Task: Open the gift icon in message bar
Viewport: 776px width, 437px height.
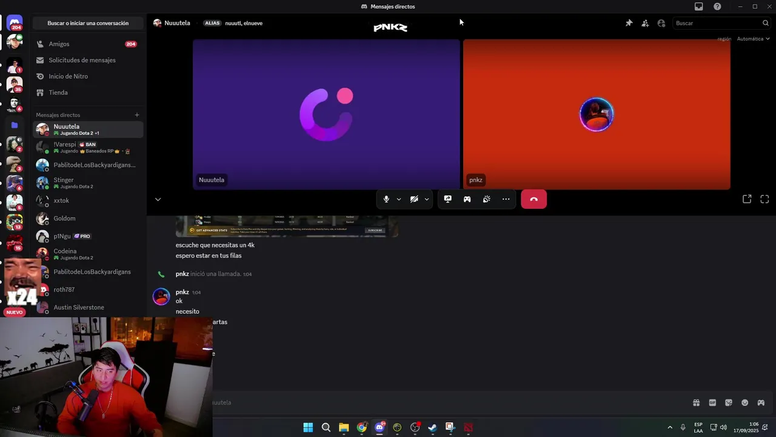Action: [x=696, y=402]
